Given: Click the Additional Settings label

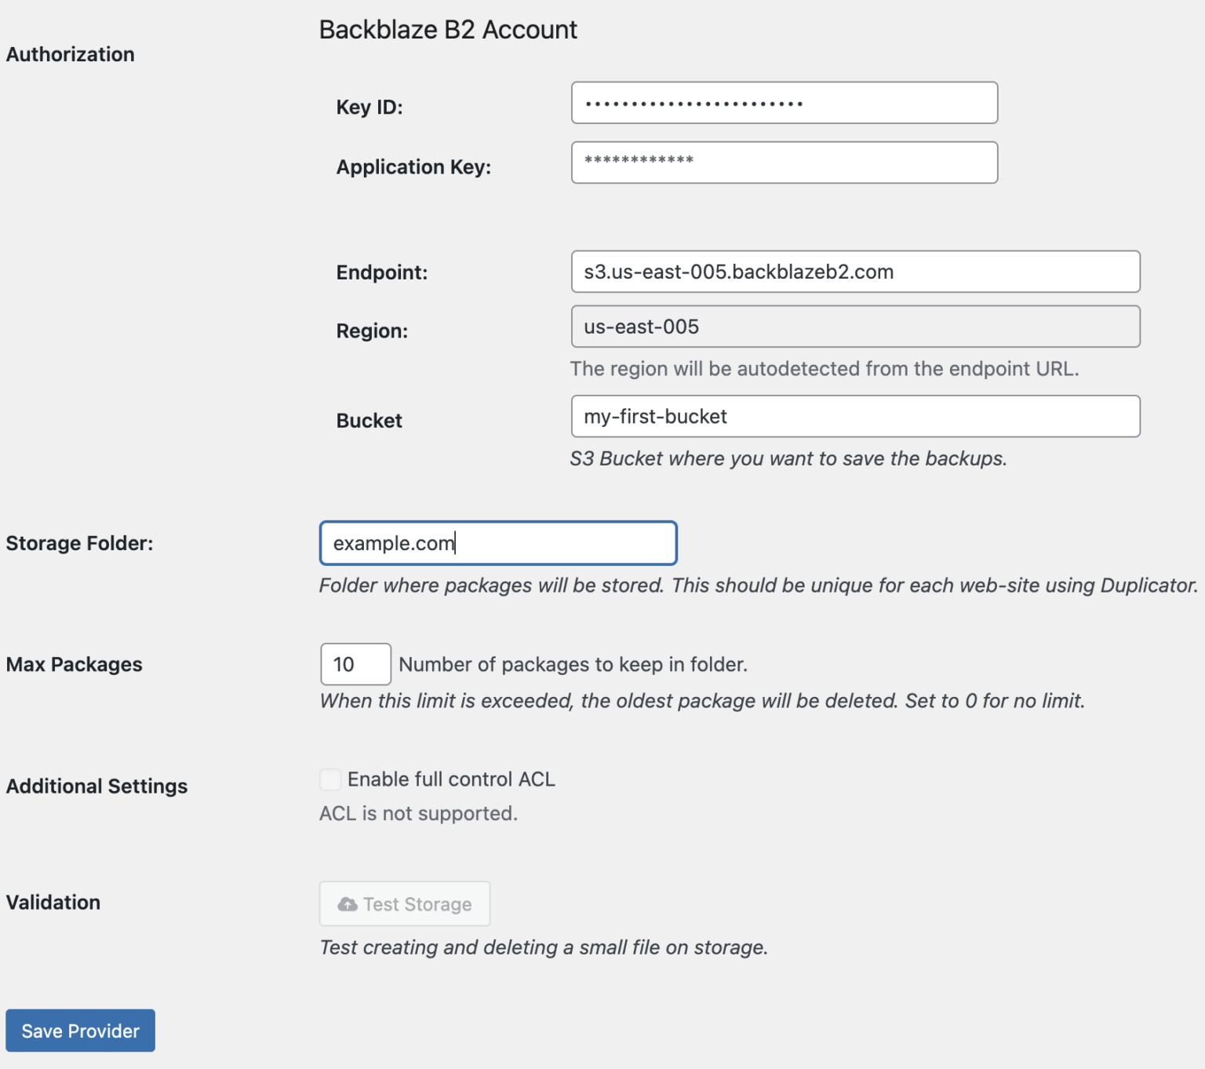Looking at the screenshot, I should pos(96,786).
